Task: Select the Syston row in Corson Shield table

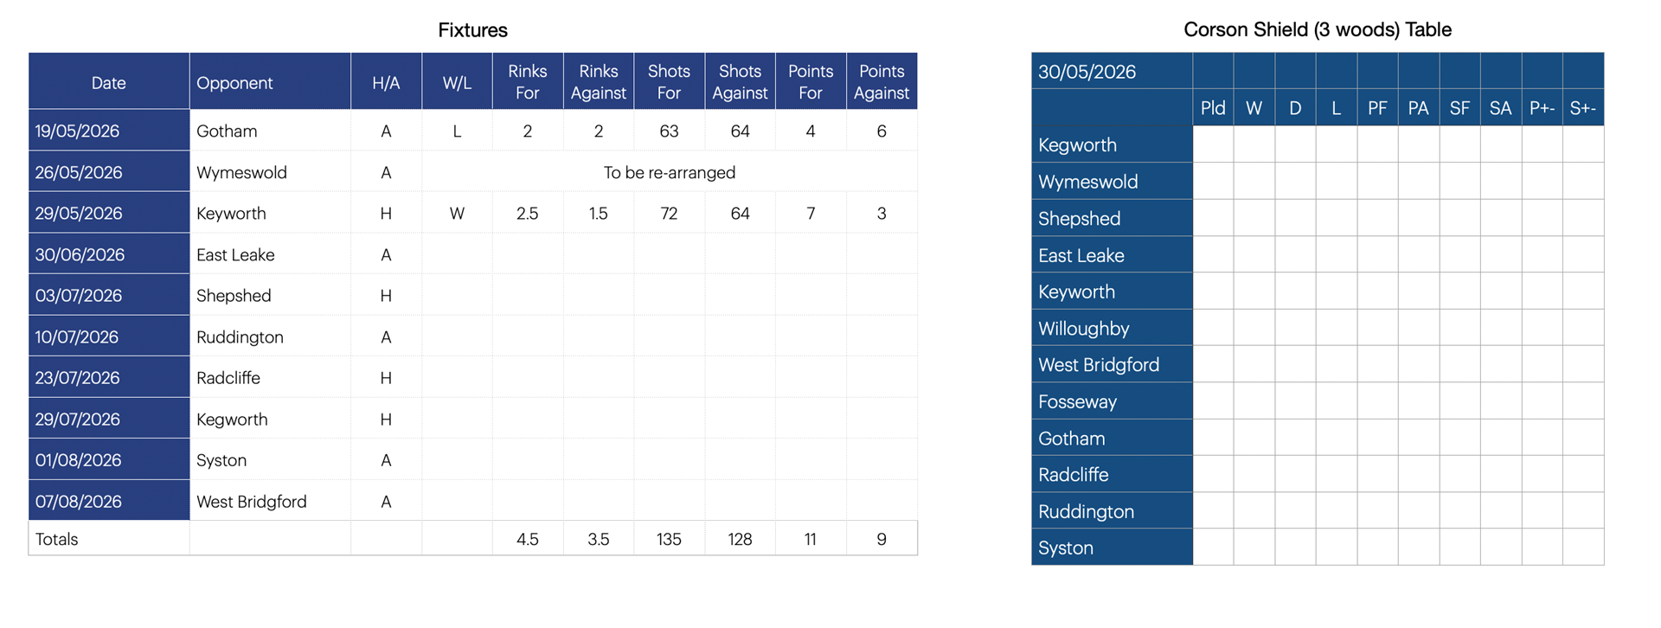Action: (1318, 548)
